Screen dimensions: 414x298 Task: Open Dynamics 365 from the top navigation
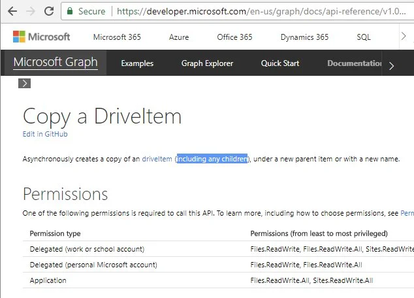pyautogui.click(x=304, y=37)
